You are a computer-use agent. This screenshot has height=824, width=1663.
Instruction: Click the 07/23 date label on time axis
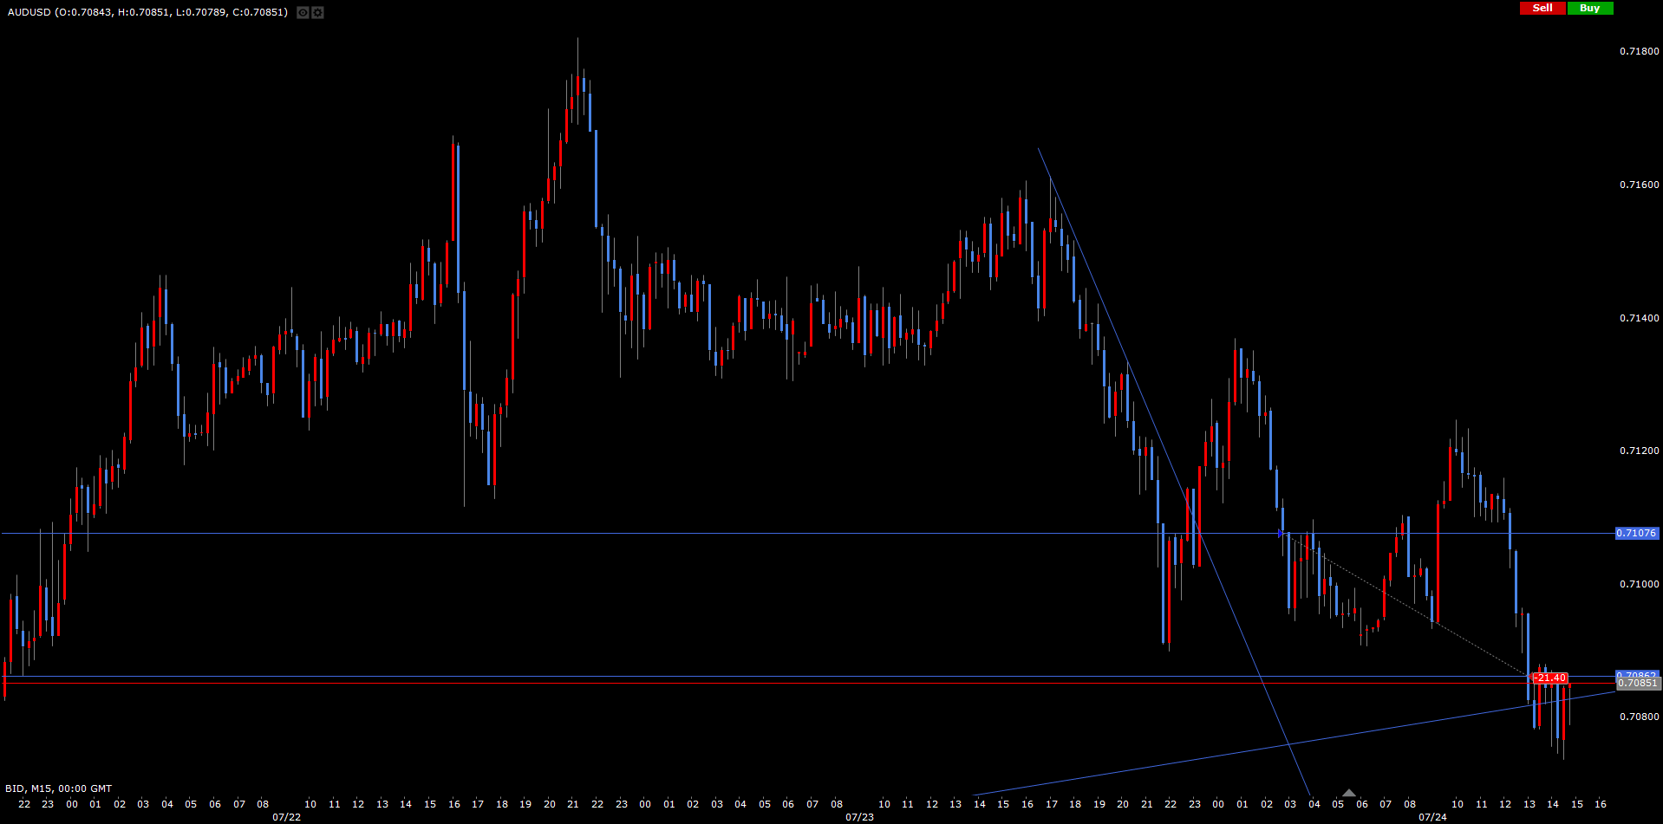click(859, 817)
